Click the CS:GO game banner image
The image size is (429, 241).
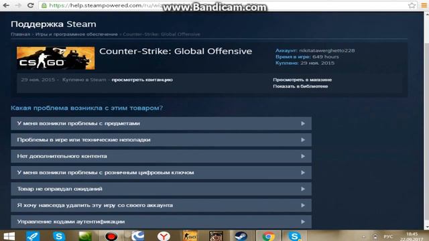coord(56,58)
